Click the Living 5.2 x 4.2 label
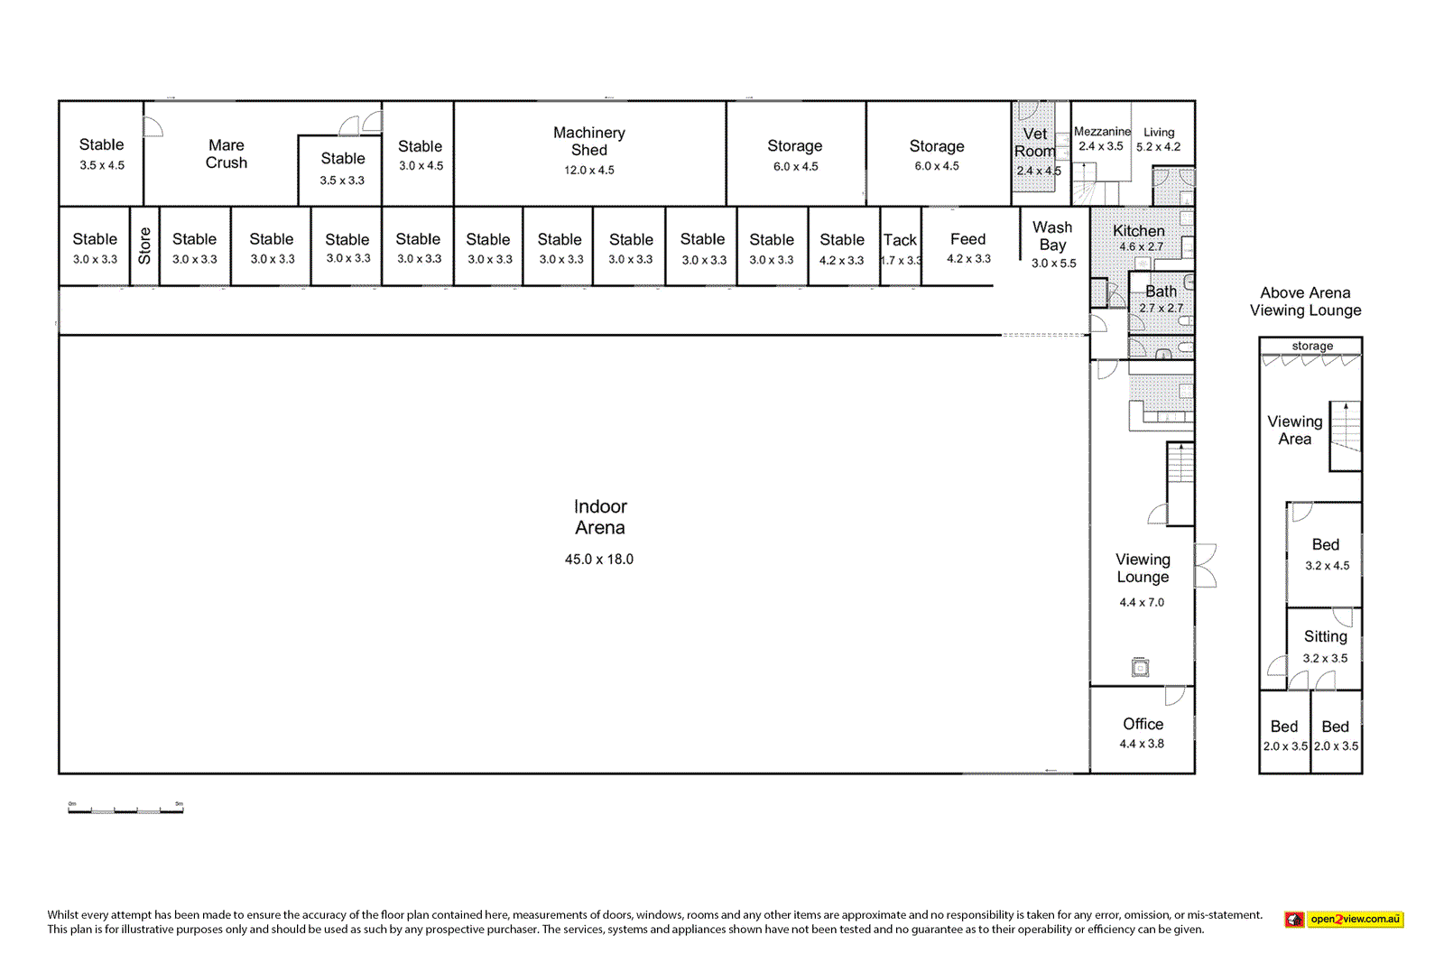 (1159, 139)
